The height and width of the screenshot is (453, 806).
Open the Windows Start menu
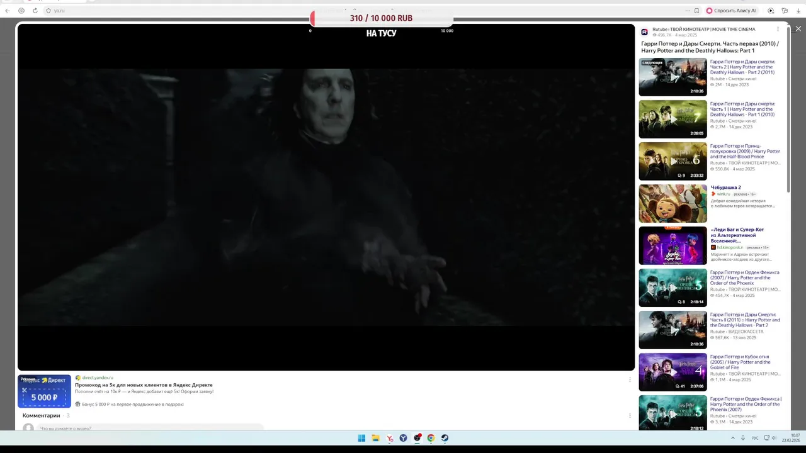361,438
